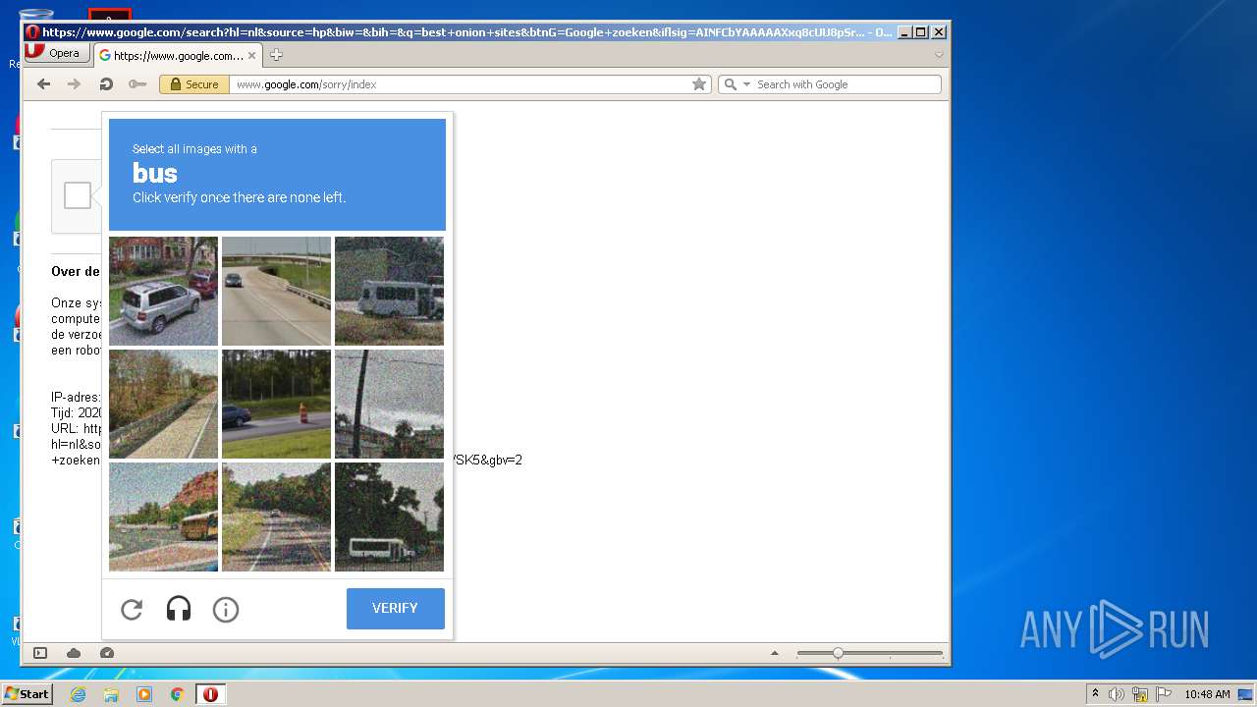This screenshot has width=1257, height=707.
Task: Reload the current page
Action: pyautogui.click(x=106, y=84)
